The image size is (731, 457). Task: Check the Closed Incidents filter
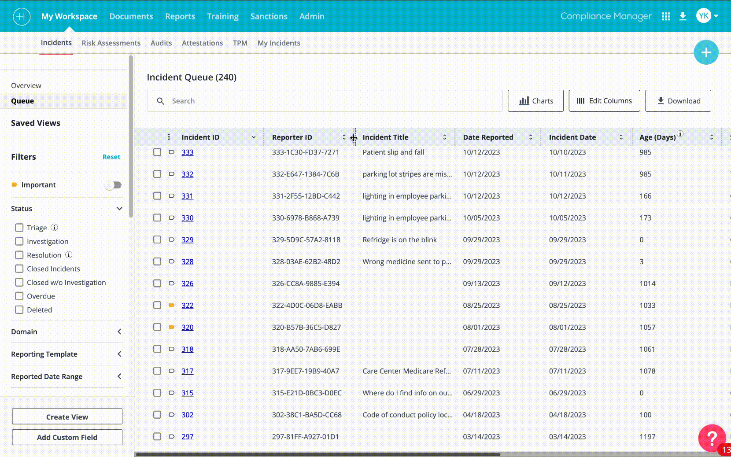[19, 269]
